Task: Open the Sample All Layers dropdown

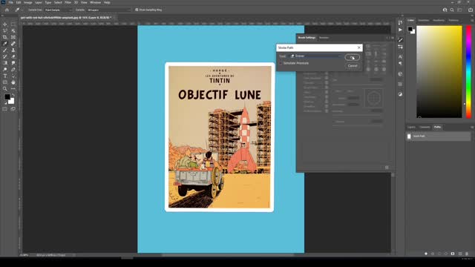Action: pyautogui.click(x=108, y=10)
